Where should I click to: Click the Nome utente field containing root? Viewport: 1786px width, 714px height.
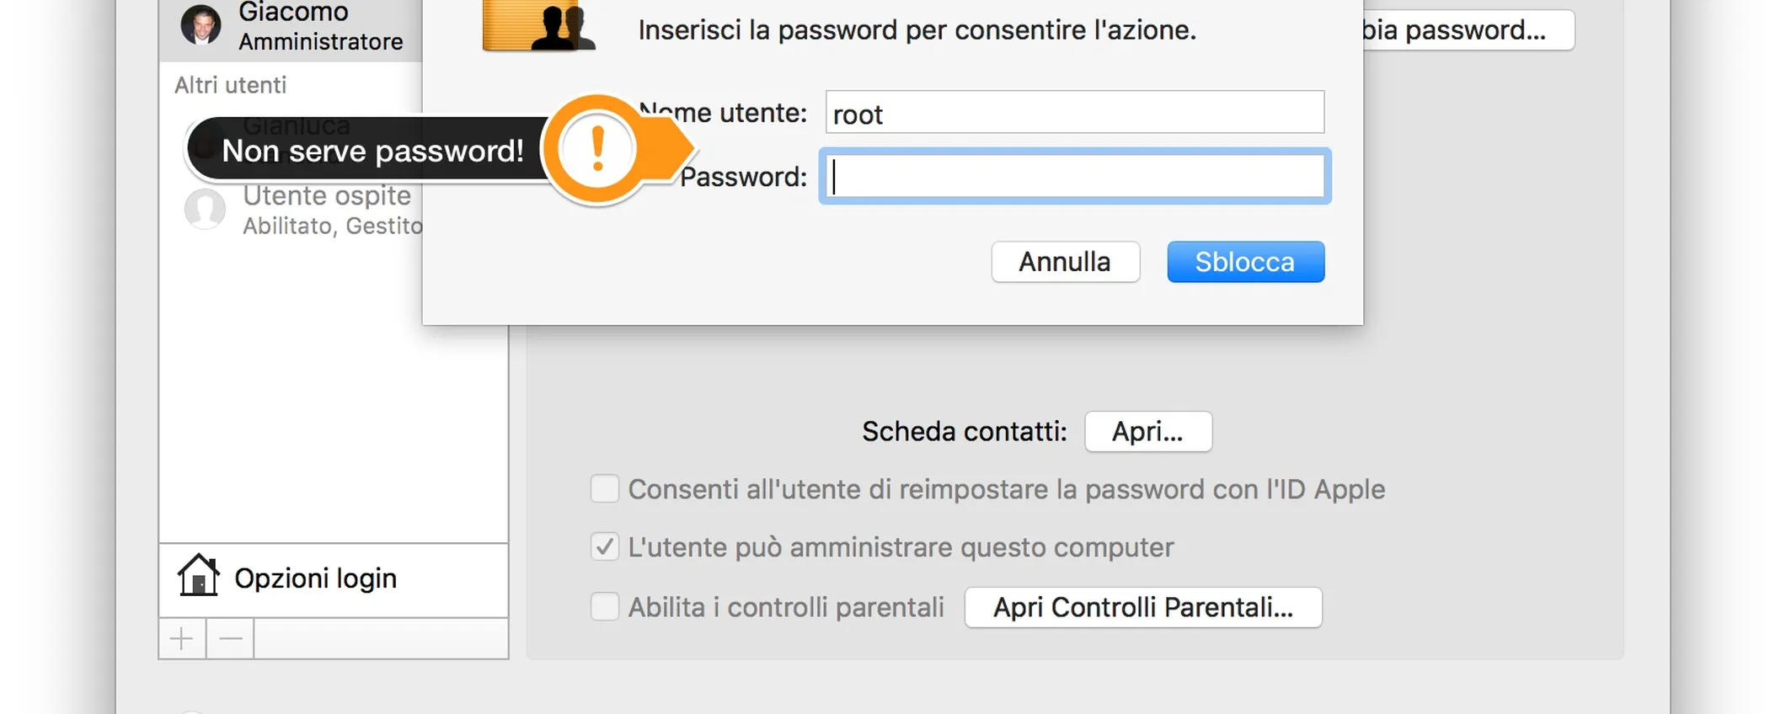coord(1075,112)
